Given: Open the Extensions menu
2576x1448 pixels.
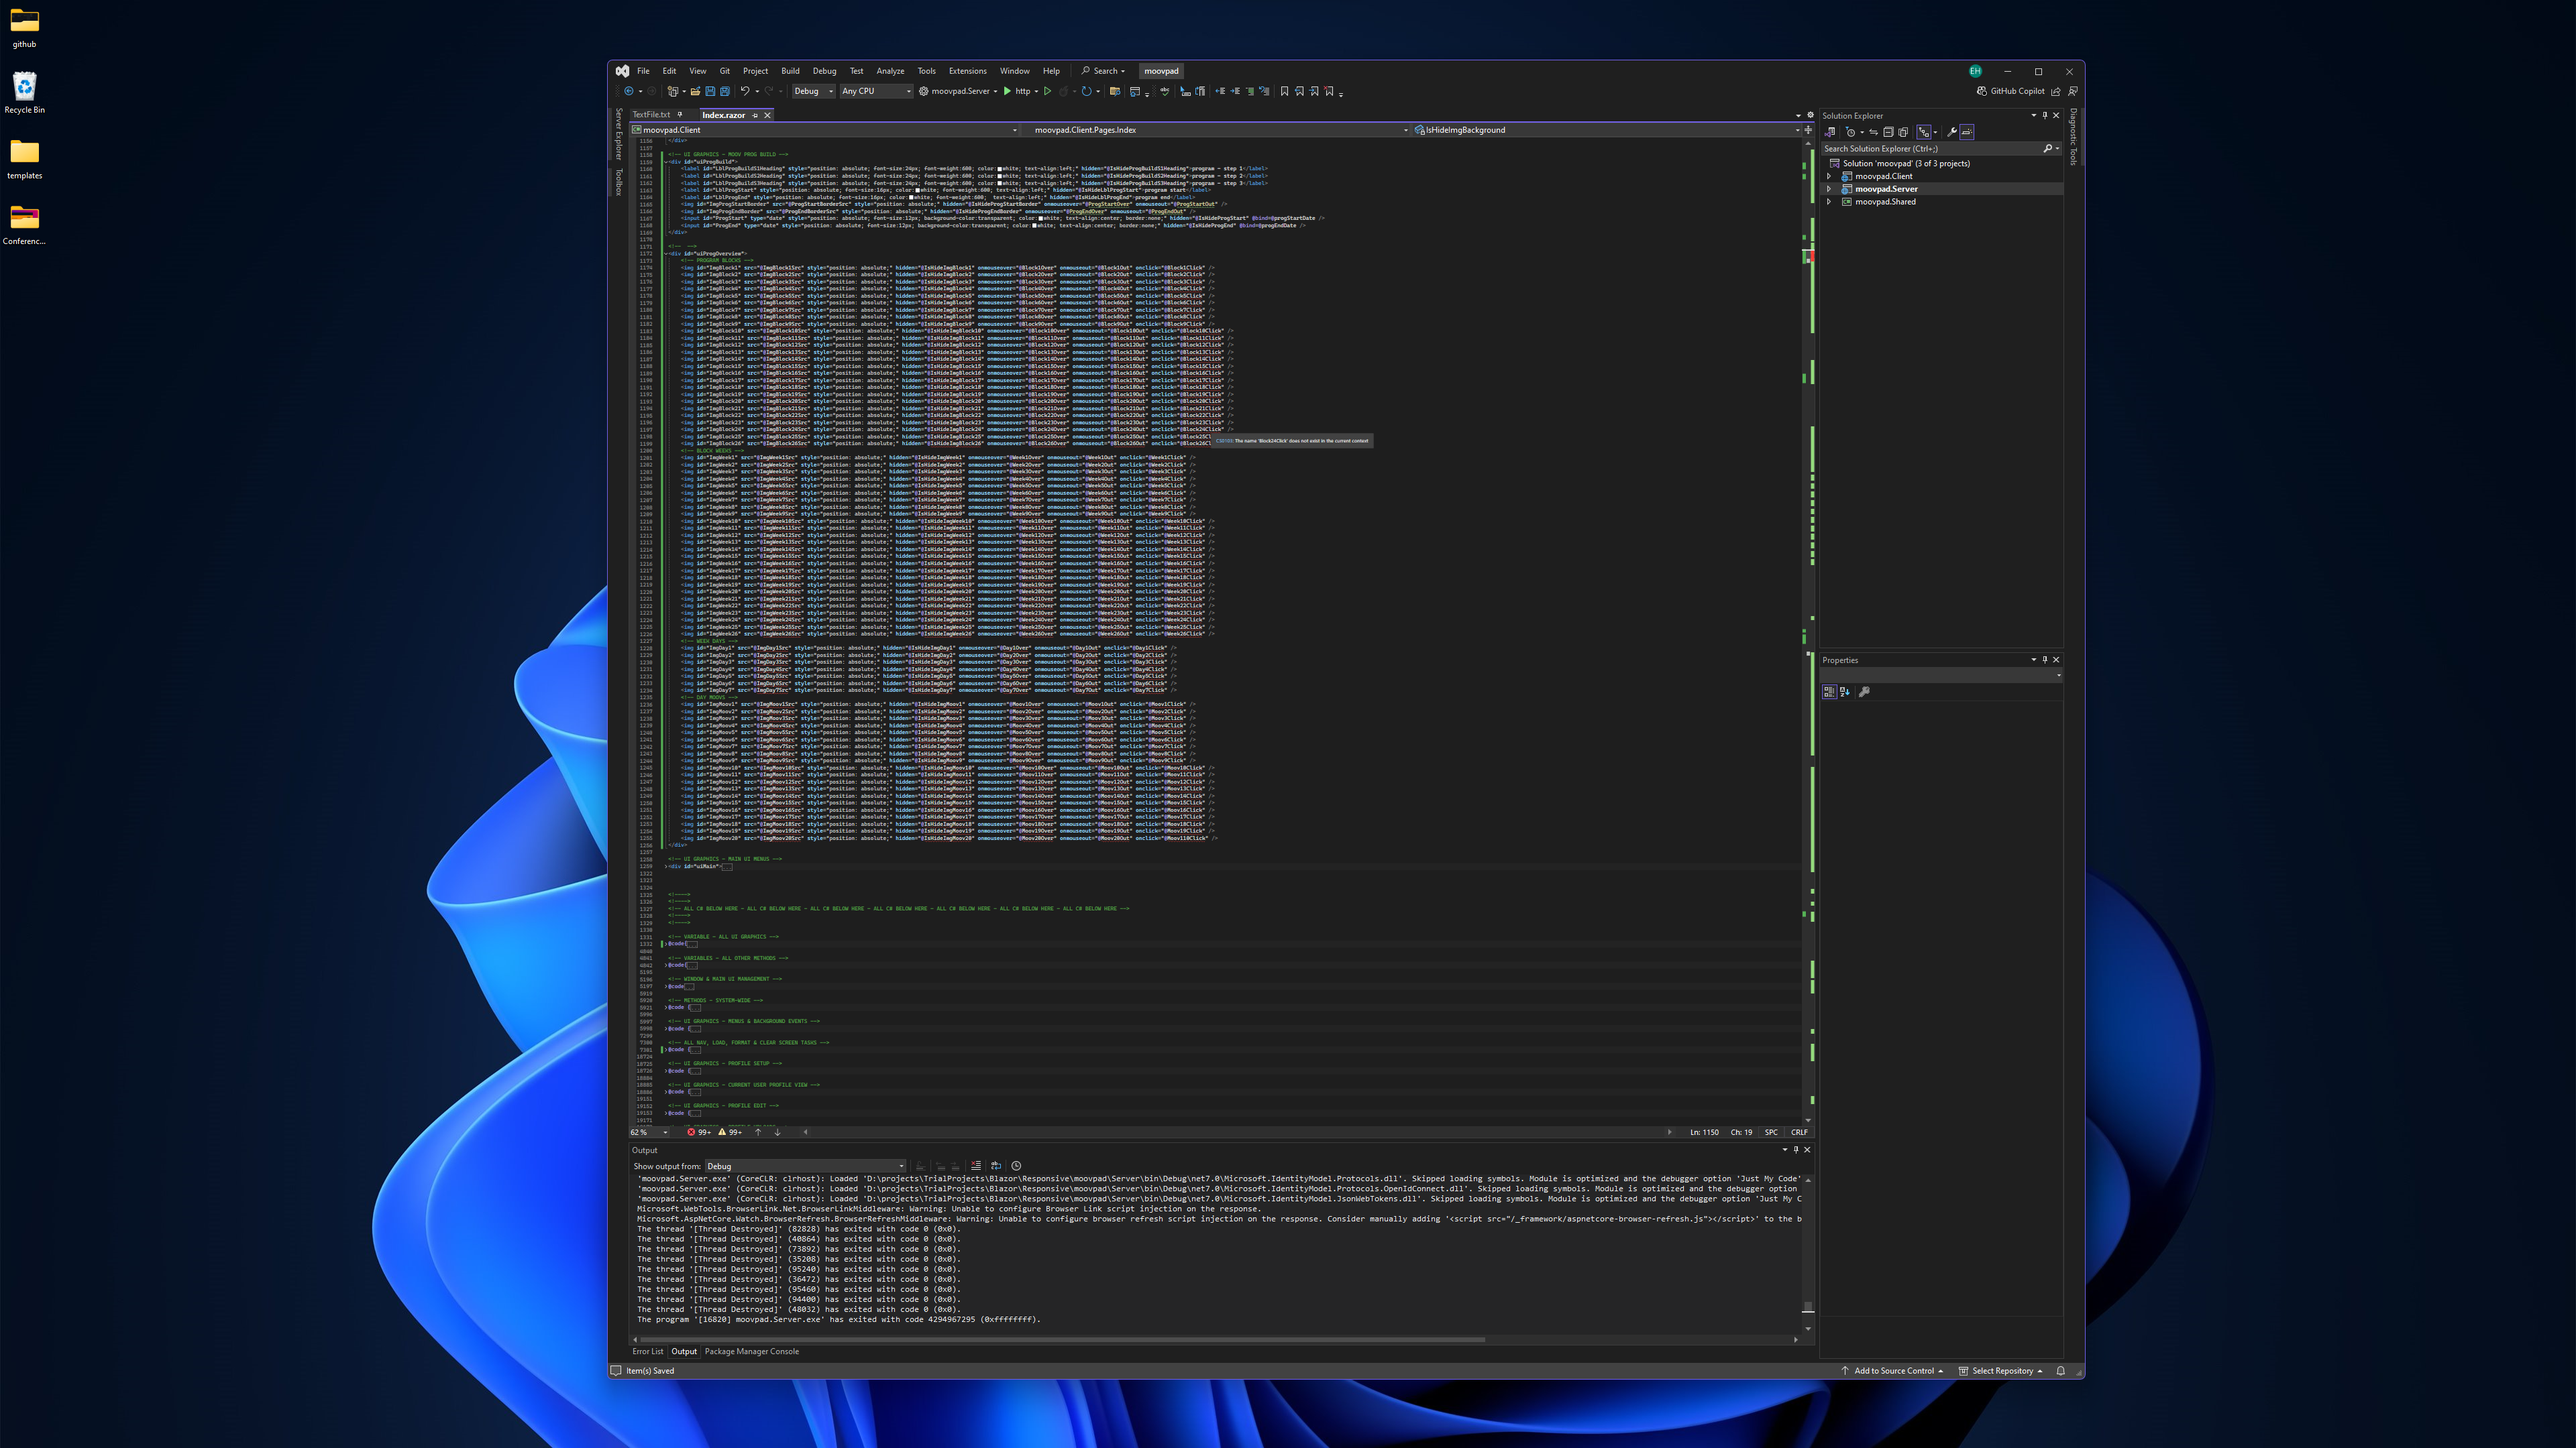Looking at the screenshot, I should 967,71.
